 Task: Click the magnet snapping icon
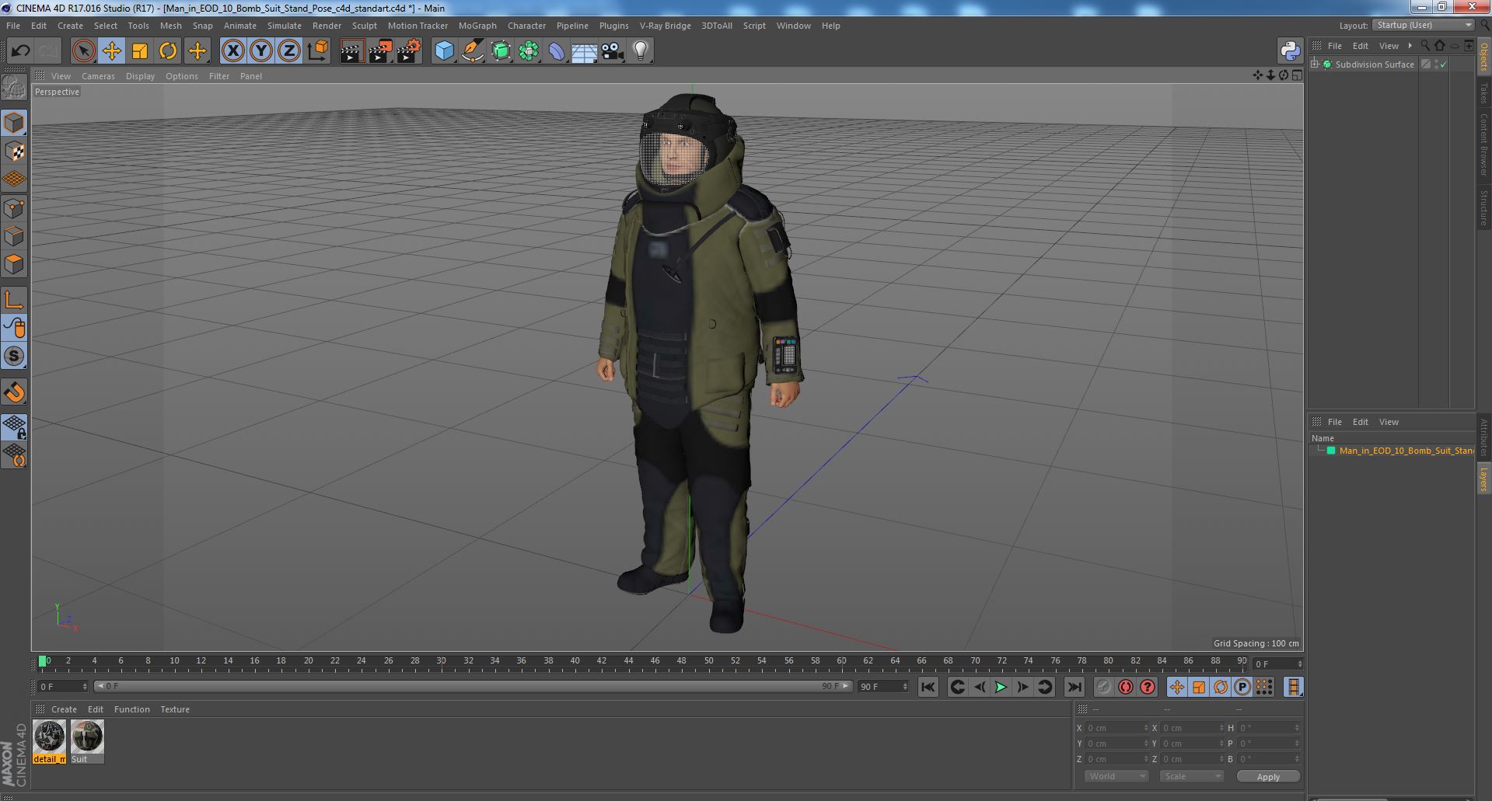[x=14, y=392]
